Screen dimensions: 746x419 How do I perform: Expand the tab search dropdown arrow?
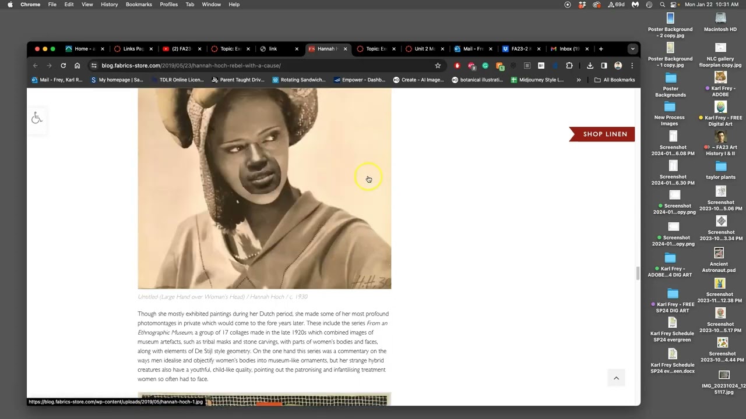click(632, 49)
